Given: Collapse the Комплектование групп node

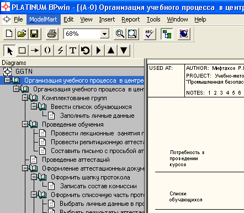Looking at the screenshot, I should coord(25,98).
